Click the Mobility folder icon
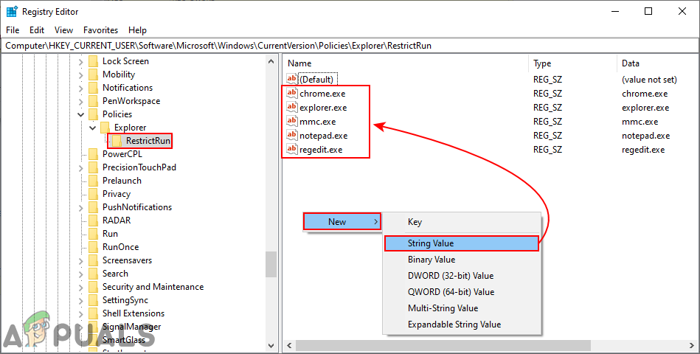 click(x=93, y=74)
